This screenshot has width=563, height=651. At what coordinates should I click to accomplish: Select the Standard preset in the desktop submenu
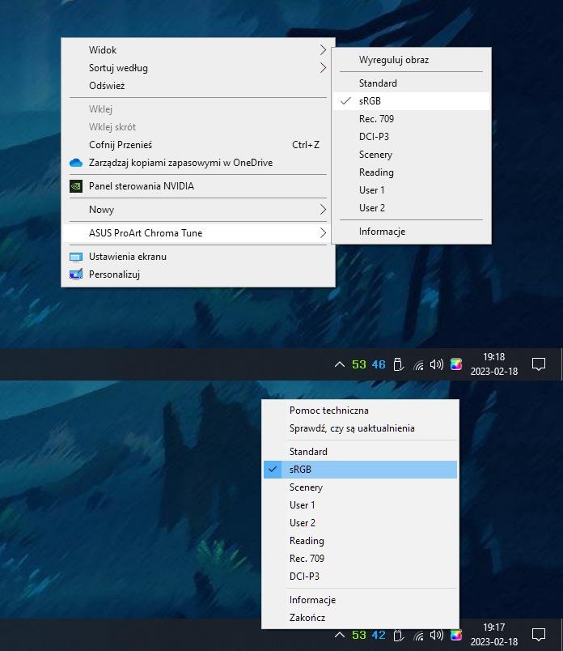(x=411, y=83)
